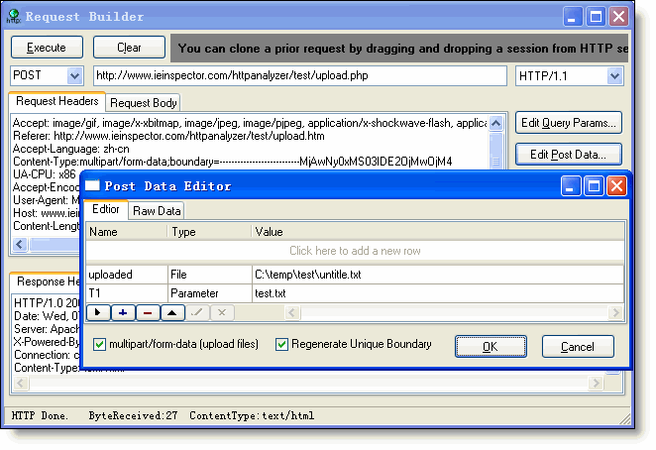Click the Accept-Language: zh-cn header line
The image size is (656, 450).
pyautogui.click(x=71, y=149)
